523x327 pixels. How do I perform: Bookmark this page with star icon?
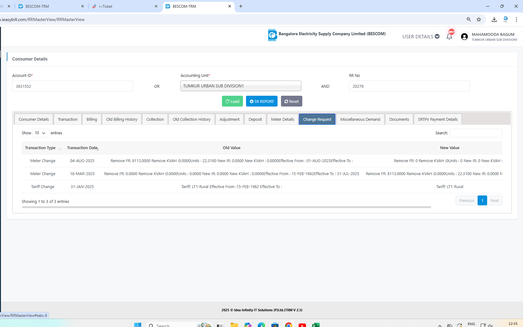click(x=479, y=19)
